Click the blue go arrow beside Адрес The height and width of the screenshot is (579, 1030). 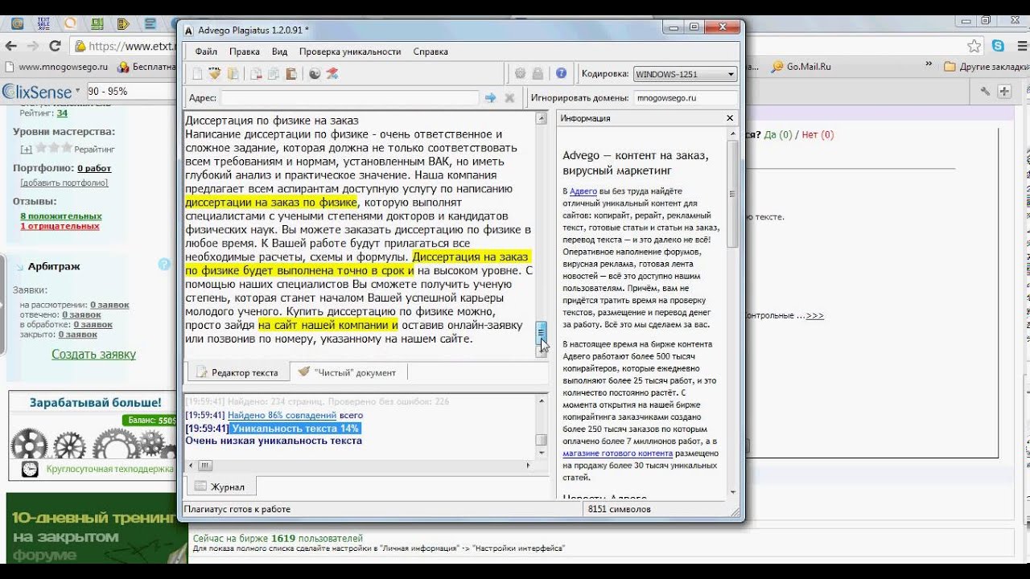[490, 98]
